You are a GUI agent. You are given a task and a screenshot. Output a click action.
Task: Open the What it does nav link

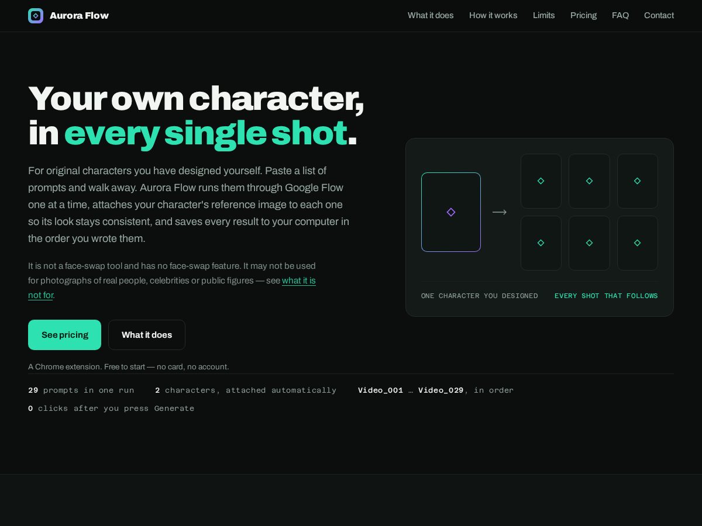(x=431, y=15)
